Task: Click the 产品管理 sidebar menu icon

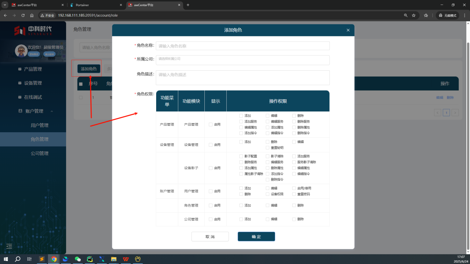Action: pos(20,69)
